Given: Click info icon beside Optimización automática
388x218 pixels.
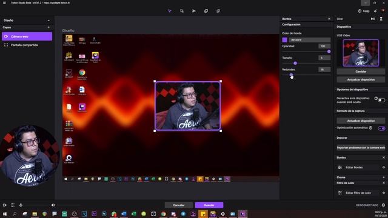Looking at the screenshot, I should [370, 128].
